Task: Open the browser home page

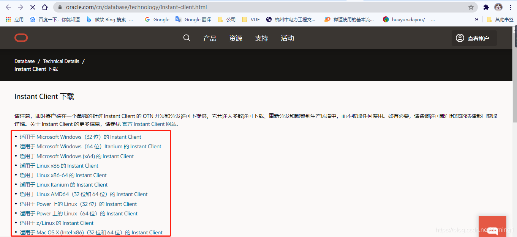Action: pos(45,7)
